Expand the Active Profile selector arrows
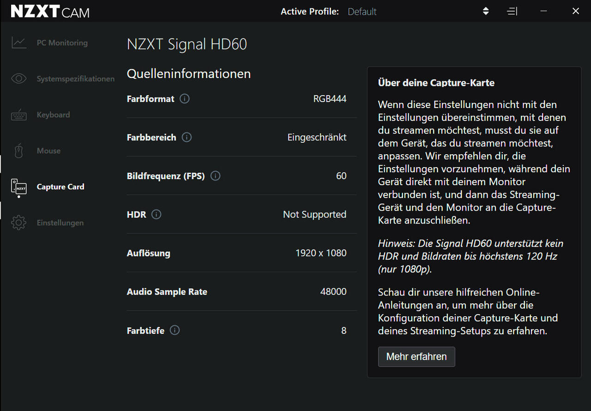 [x=486, y=11]
